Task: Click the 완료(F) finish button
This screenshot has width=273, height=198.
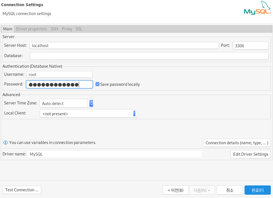Action: click(257, 190)
